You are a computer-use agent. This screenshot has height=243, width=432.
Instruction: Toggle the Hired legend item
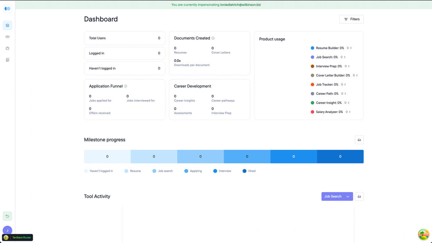(249, 171)
